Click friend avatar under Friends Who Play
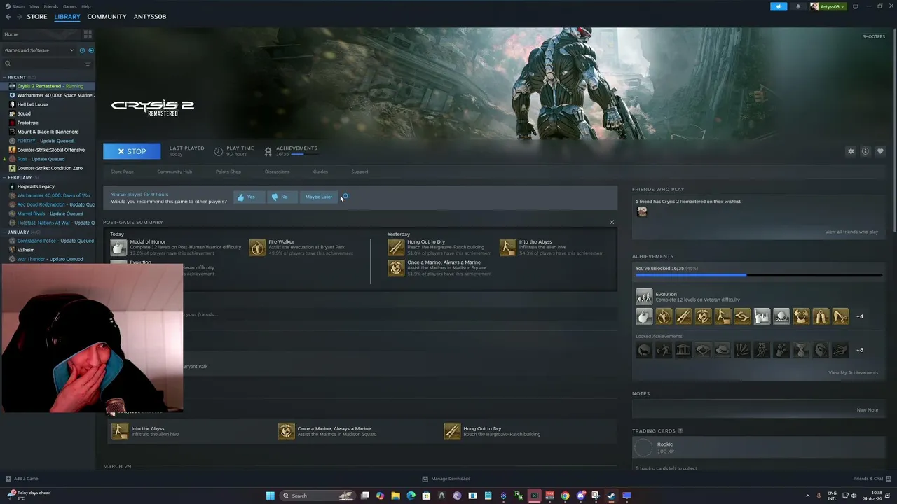Image resolution: width=897 pixels, height=504 pixels. (641, 211)
